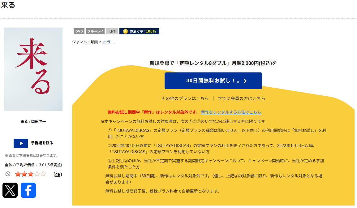Click the 画質は本編映像とは異なります note
This screenshot has width=357, height=208.
click(32, 155)
